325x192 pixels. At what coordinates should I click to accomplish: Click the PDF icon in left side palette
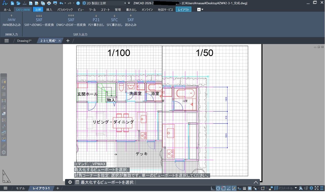pos(4,139)
